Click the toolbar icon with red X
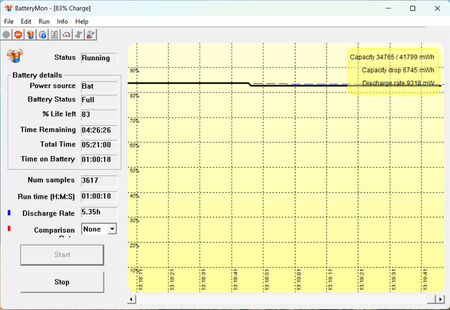This screenshot has width=450, height=310. pyautogui.click(x=91, y=35)
